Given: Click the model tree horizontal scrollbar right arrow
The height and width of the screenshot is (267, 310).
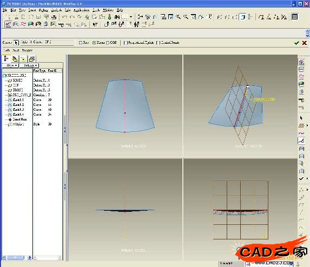Looking at the screenshot, I should point(30,257).
